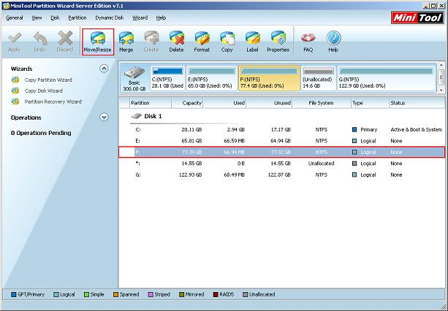Screen dimensions: 448x311
Task: Click the disk map scroll up arrow
Action: tap(441, 66)
